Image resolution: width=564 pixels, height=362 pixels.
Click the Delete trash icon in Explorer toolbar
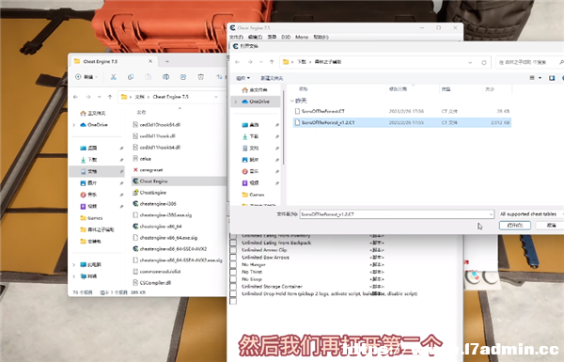coord(201,77)
